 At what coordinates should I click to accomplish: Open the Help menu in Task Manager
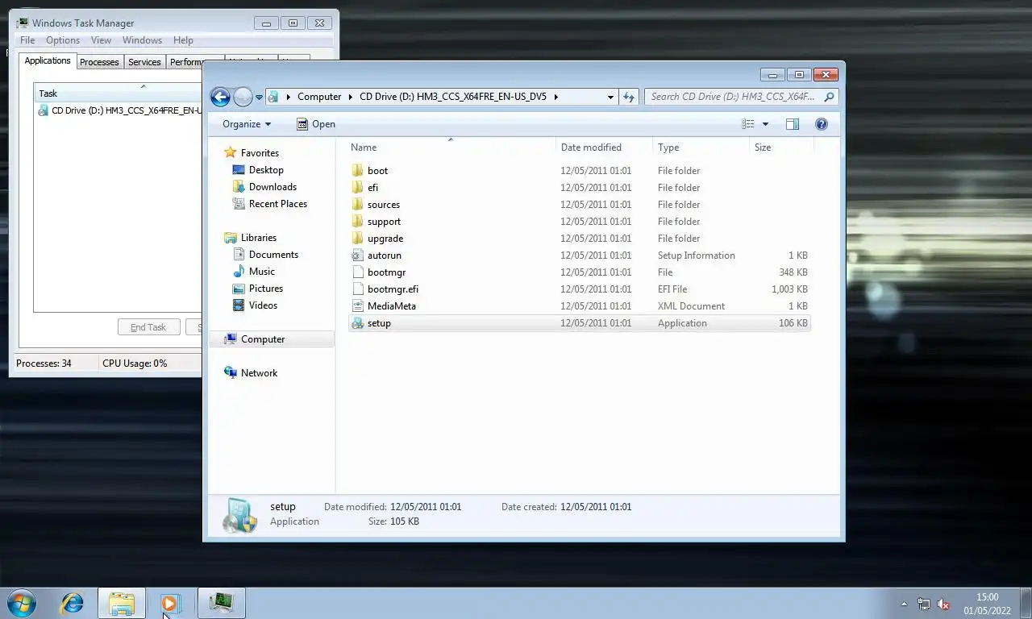coord(183,40)
